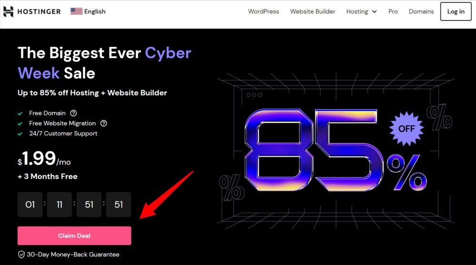The image size is (476, 265).
Task: Click the Log in button
Action: pos(456,11)
